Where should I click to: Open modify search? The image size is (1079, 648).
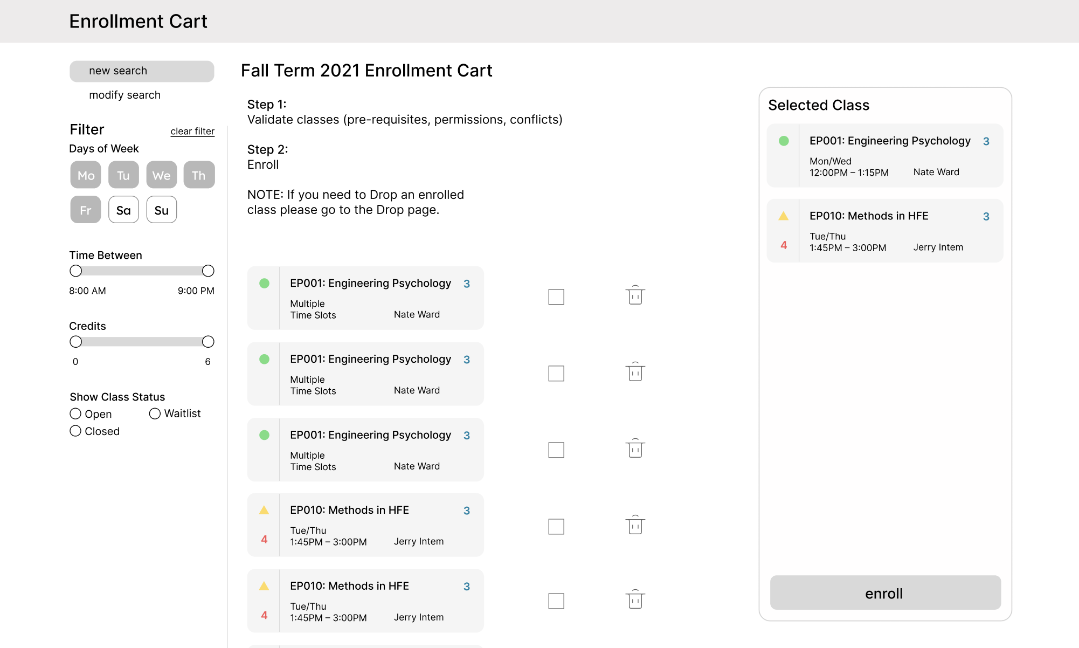click(x=124, y=95)
